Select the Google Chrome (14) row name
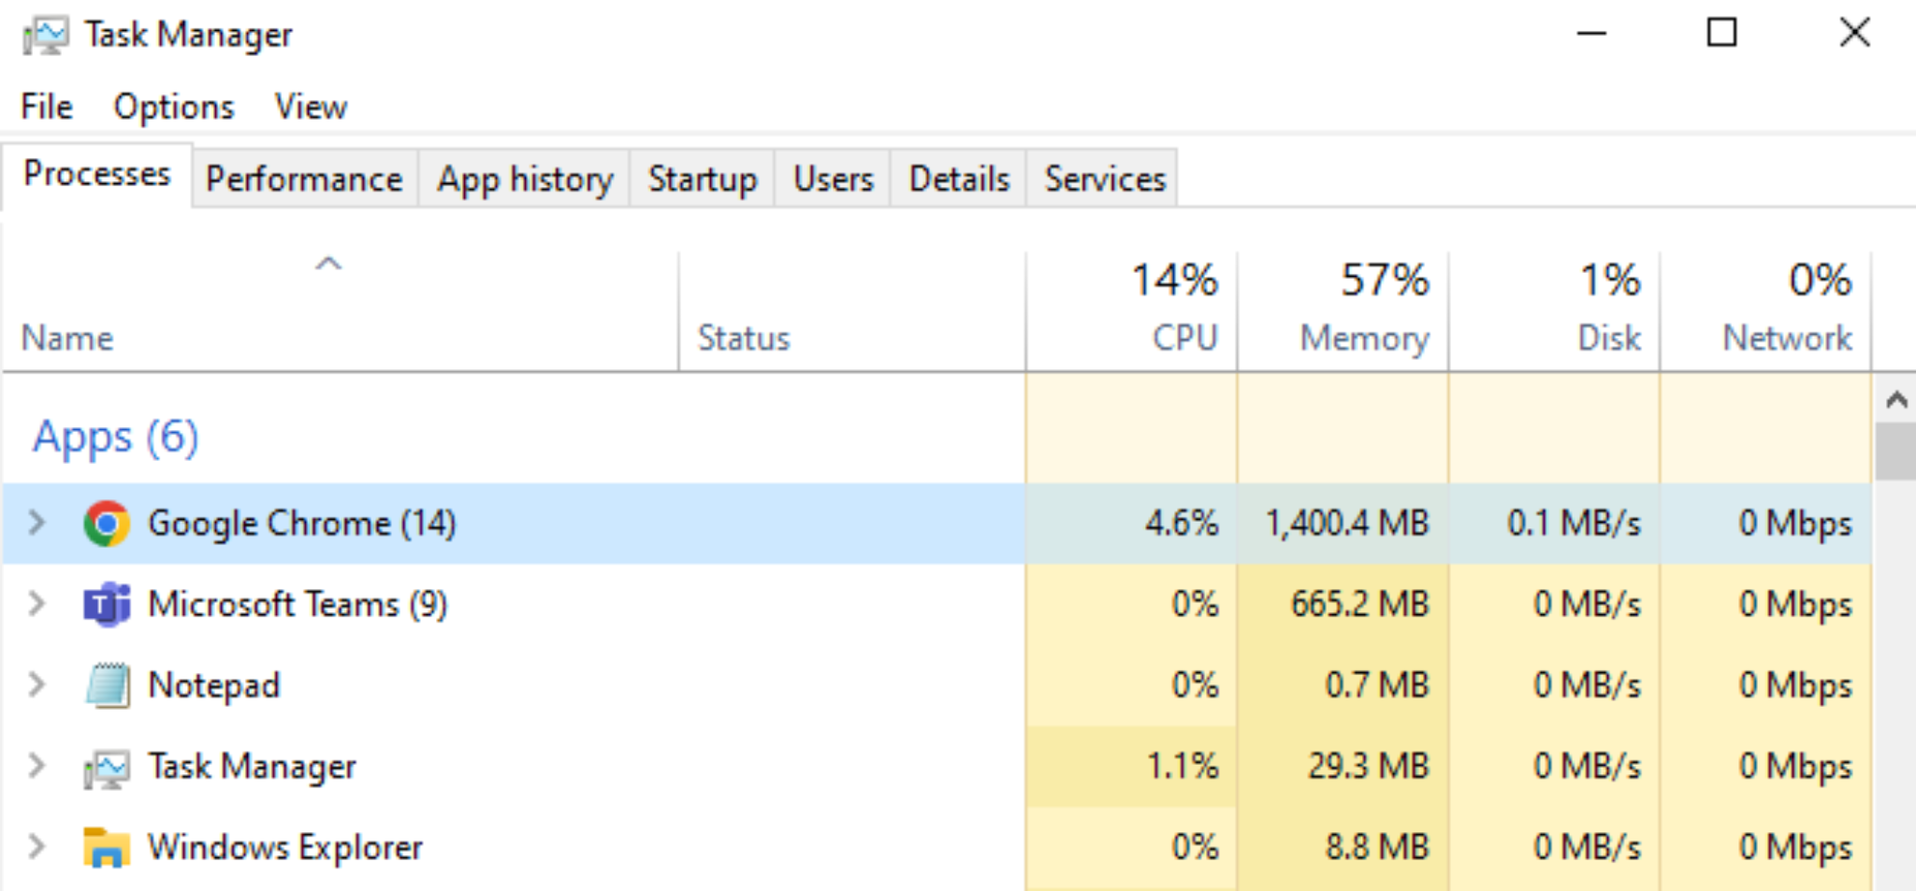 pyautogui.click(x=302, y=524)
